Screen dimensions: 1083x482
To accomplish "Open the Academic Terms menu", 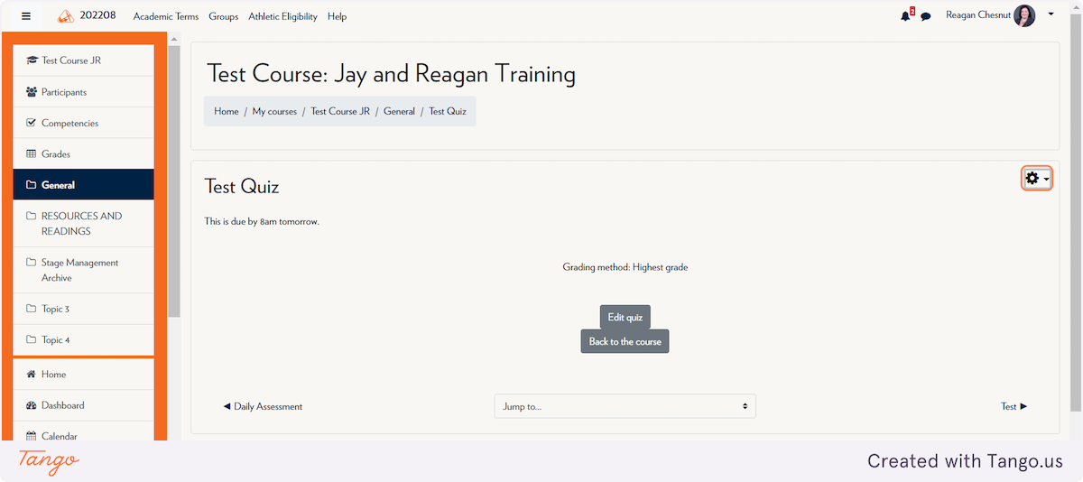I will click(x=166, y=16).
